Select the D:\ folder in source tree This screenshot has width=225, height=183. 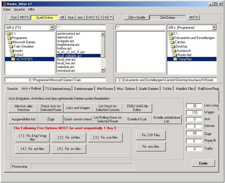point(11,34)
